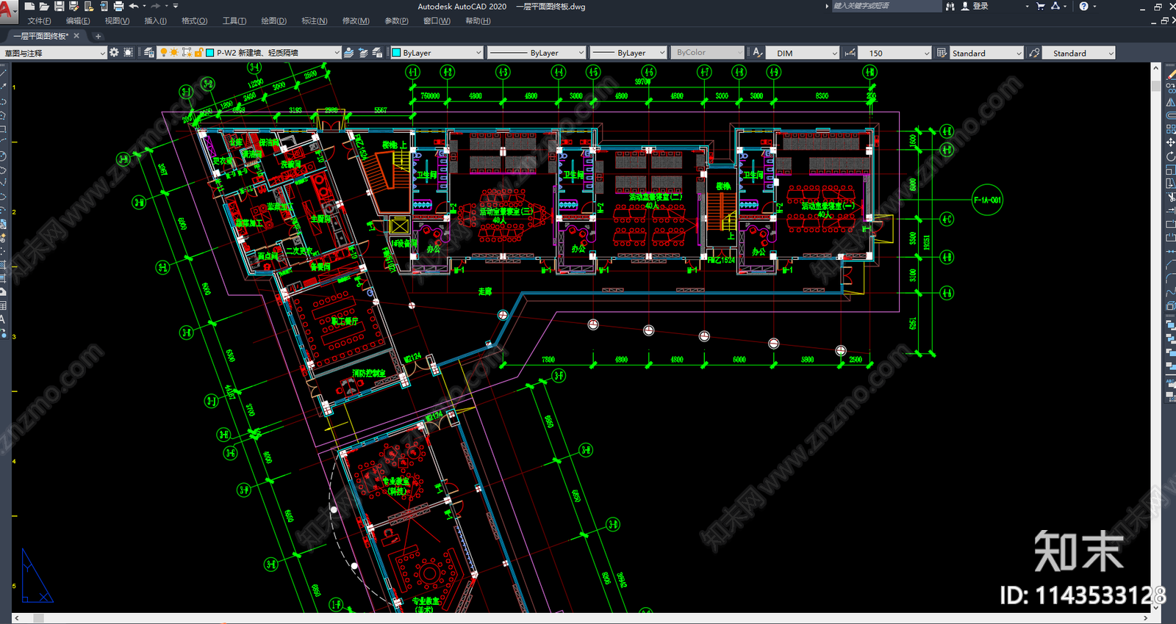Image resolution: width=1176 pixels, height=624 pixels.
Task: Click the 登录 sign-in button
Action: click(975, 6)
